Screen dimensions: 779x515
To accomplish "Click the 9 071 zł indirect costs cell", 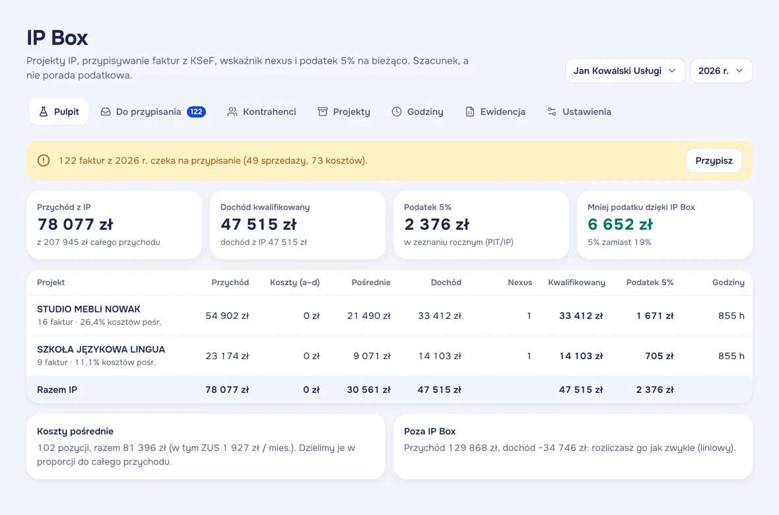I will coord(372,356).
